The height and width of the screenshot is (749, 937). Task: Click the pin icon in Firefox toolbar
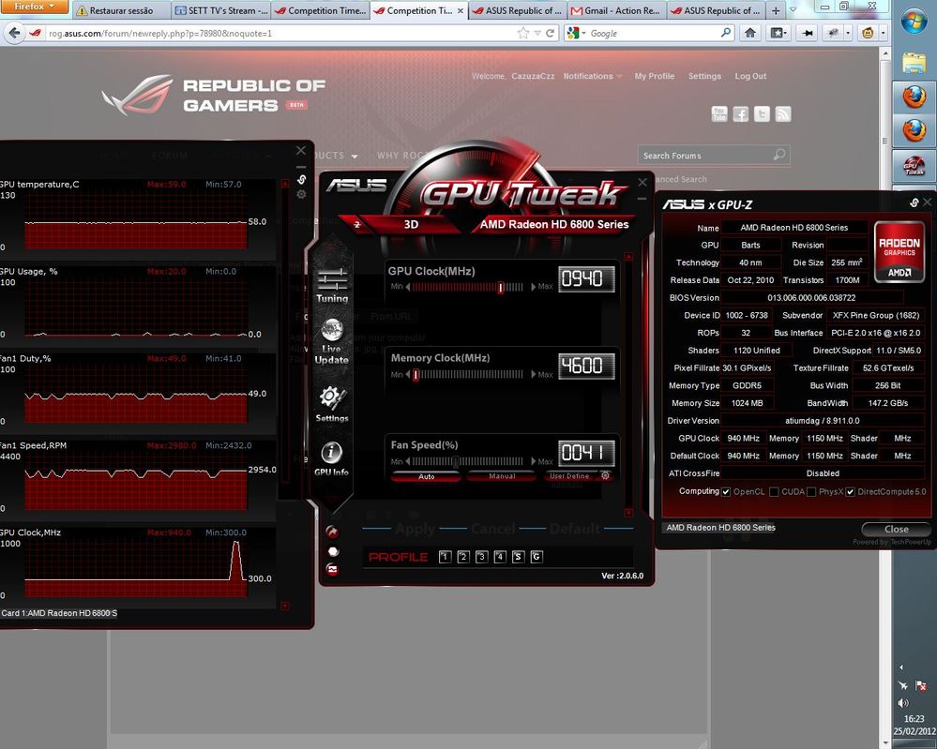pyautogui.click(x=807, y=33)
